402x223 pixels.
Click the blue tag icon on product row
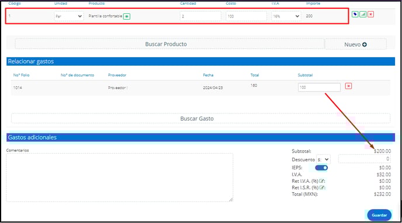pyautogui.click(x=355, y=15)
